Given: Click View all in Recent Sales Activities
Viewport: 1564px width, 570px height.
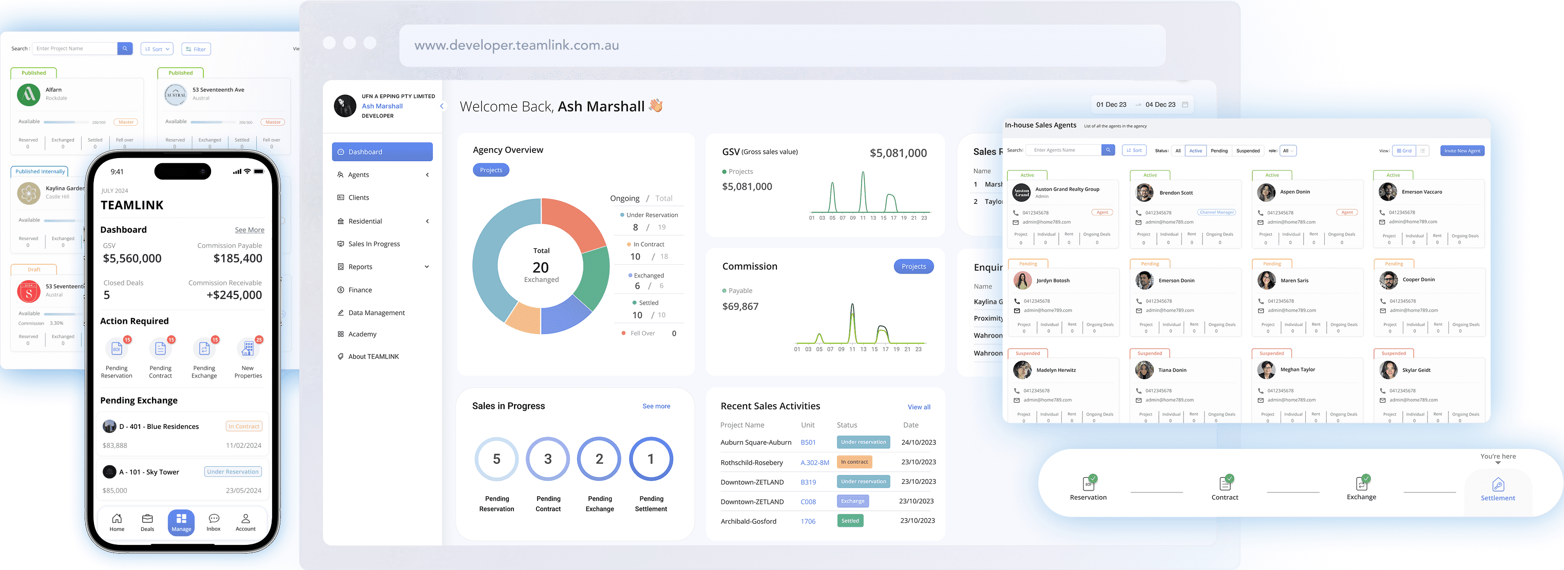Looking at the screenshot, I should tap(919, 407).
